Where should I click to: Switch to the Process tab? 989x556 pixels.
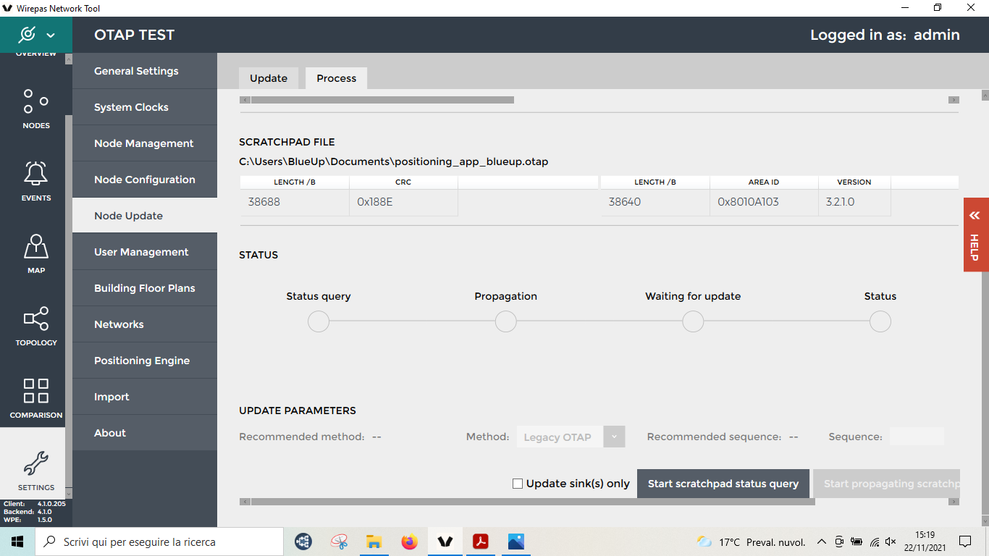[336, 78]
